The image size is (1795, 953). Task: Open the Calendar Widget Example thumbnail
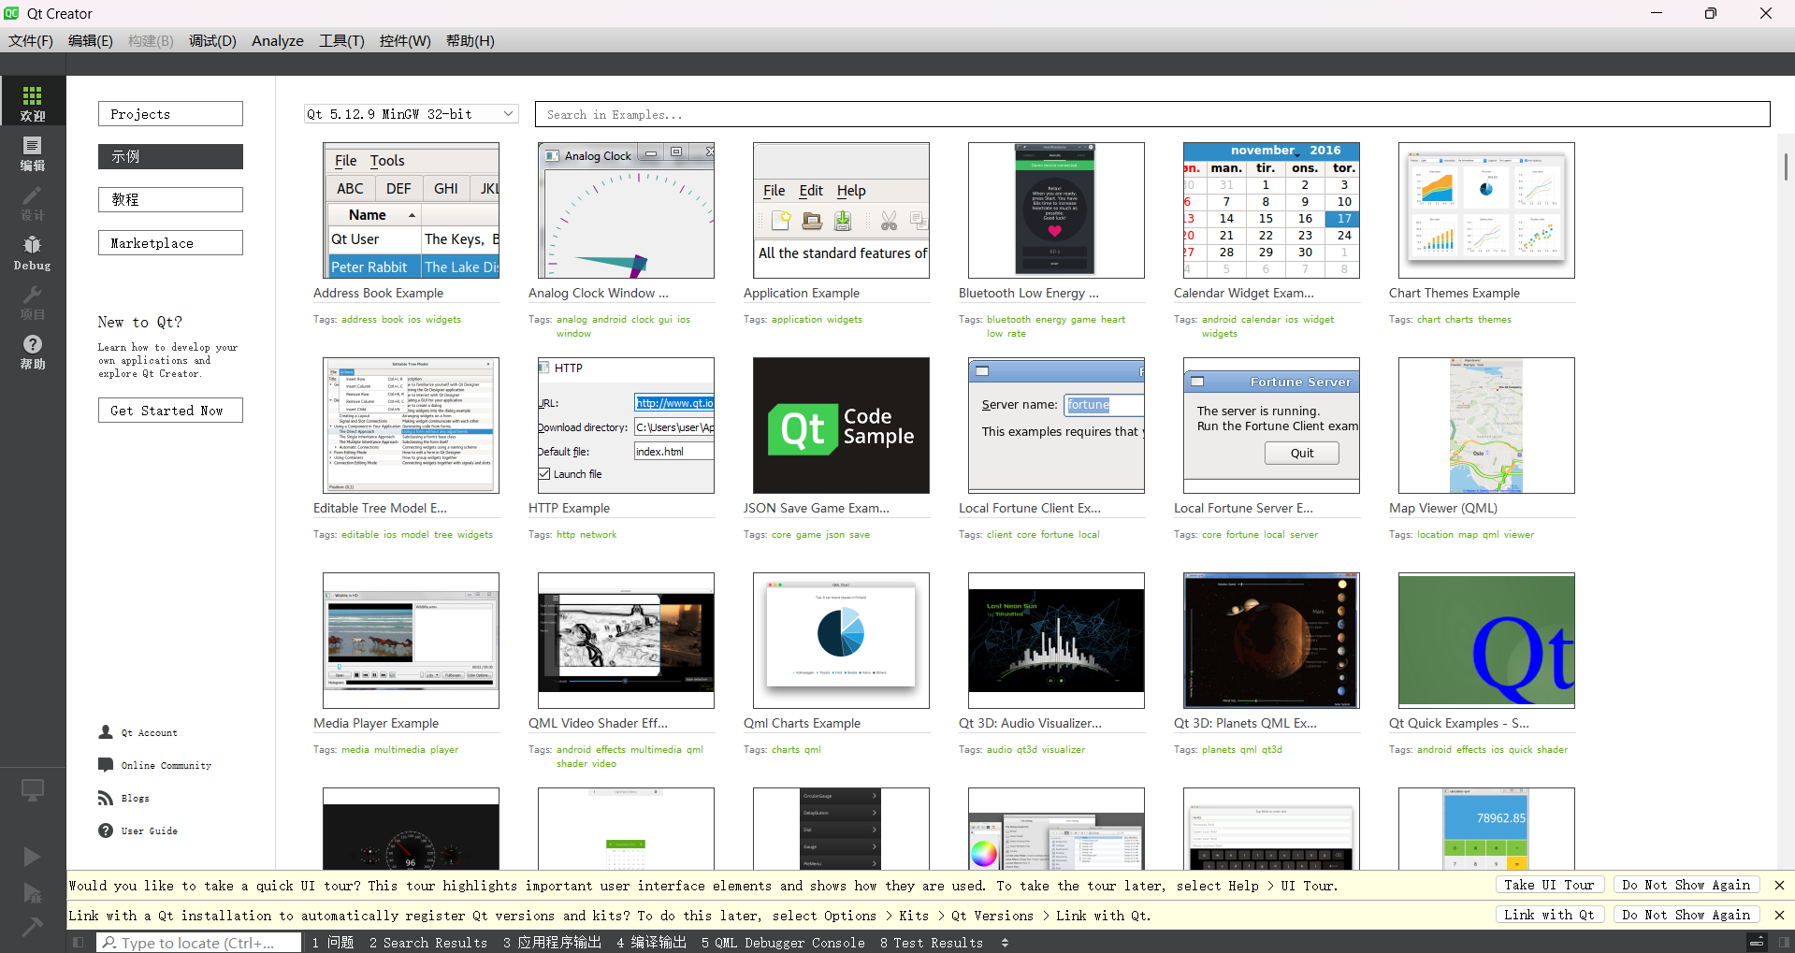[x=1271, y=210]
